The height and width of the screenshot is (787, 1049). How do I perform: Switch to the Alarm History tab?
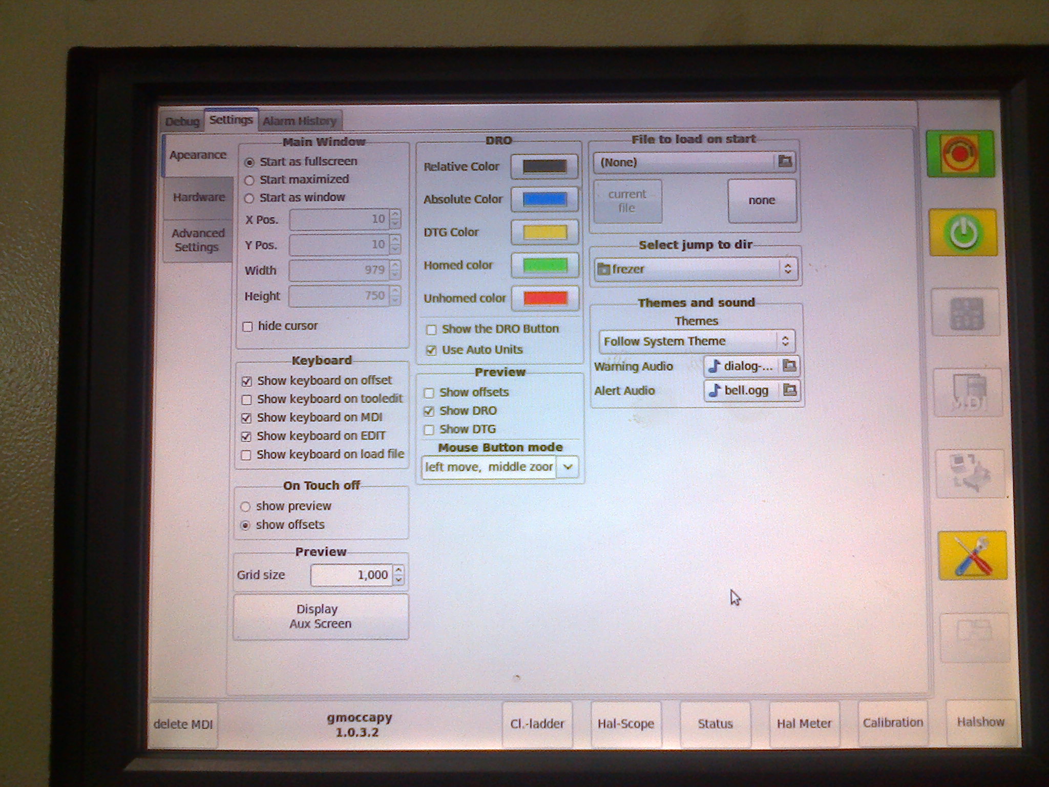click(x=300, y=121)
